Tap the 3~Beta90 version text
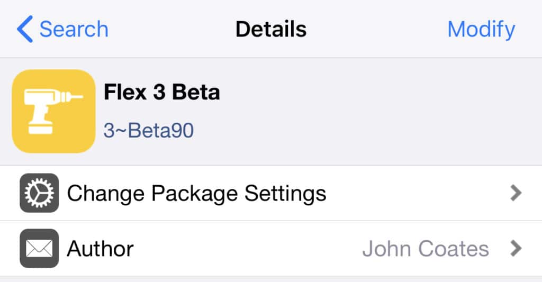Image resolution: width=542 pixels, height=282 pixels. tap(149, 131)
